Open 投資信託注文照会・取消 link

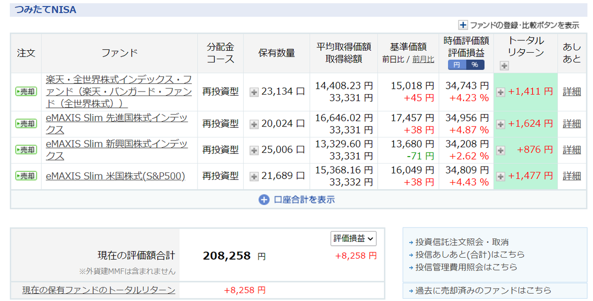click(462, 242)
